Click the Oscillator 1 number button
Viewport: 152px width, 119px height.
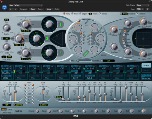pyautogui.click(x=61, y=24)
